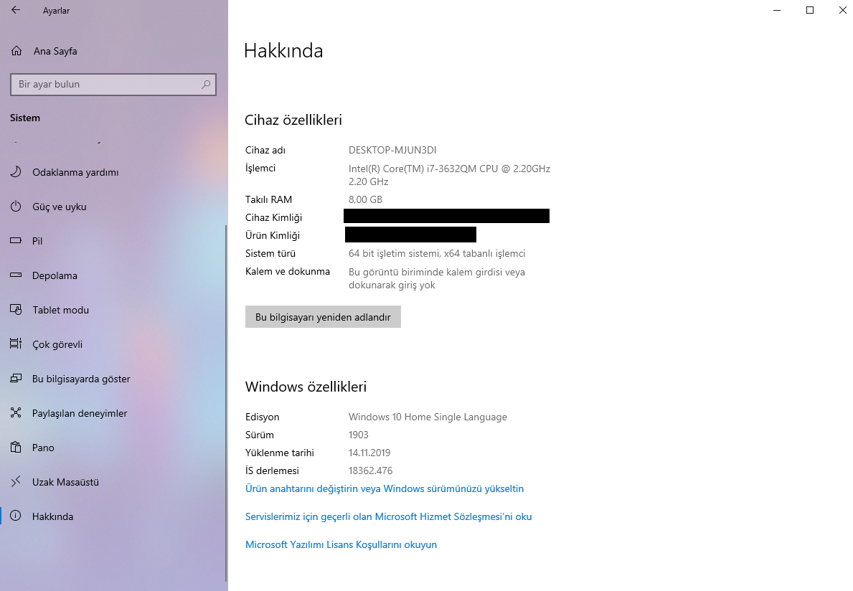
Task: Click the Hakkında info icon
Action: pos(16,516)
